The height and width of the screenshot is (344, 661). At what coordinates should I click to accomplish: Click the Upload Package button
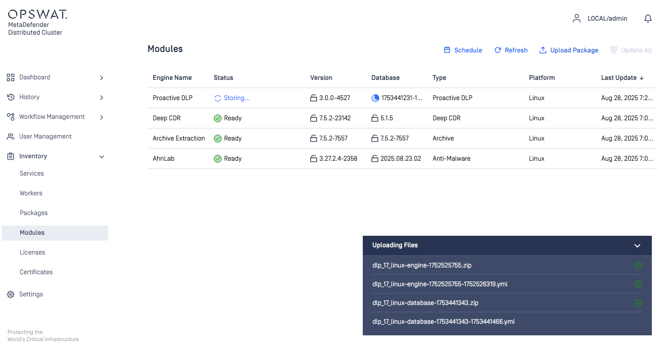point(568,51)
